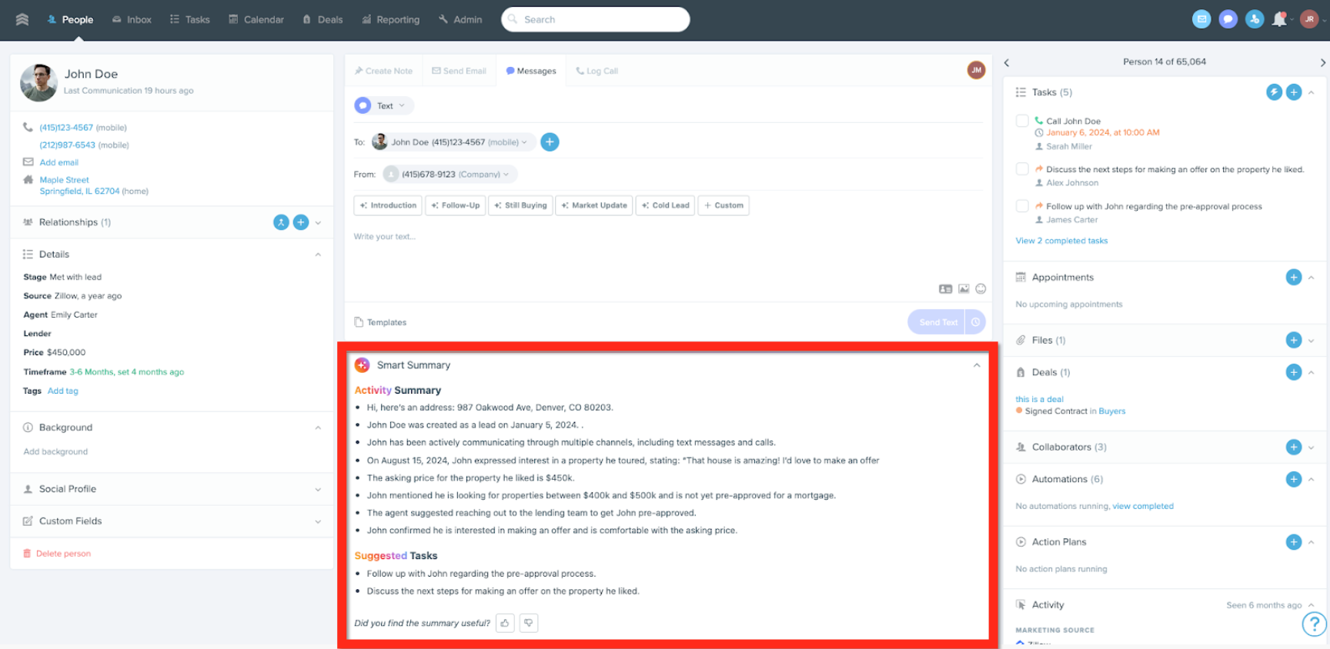
Task: Click the thumbs down feedback icon
Action: 529,623
